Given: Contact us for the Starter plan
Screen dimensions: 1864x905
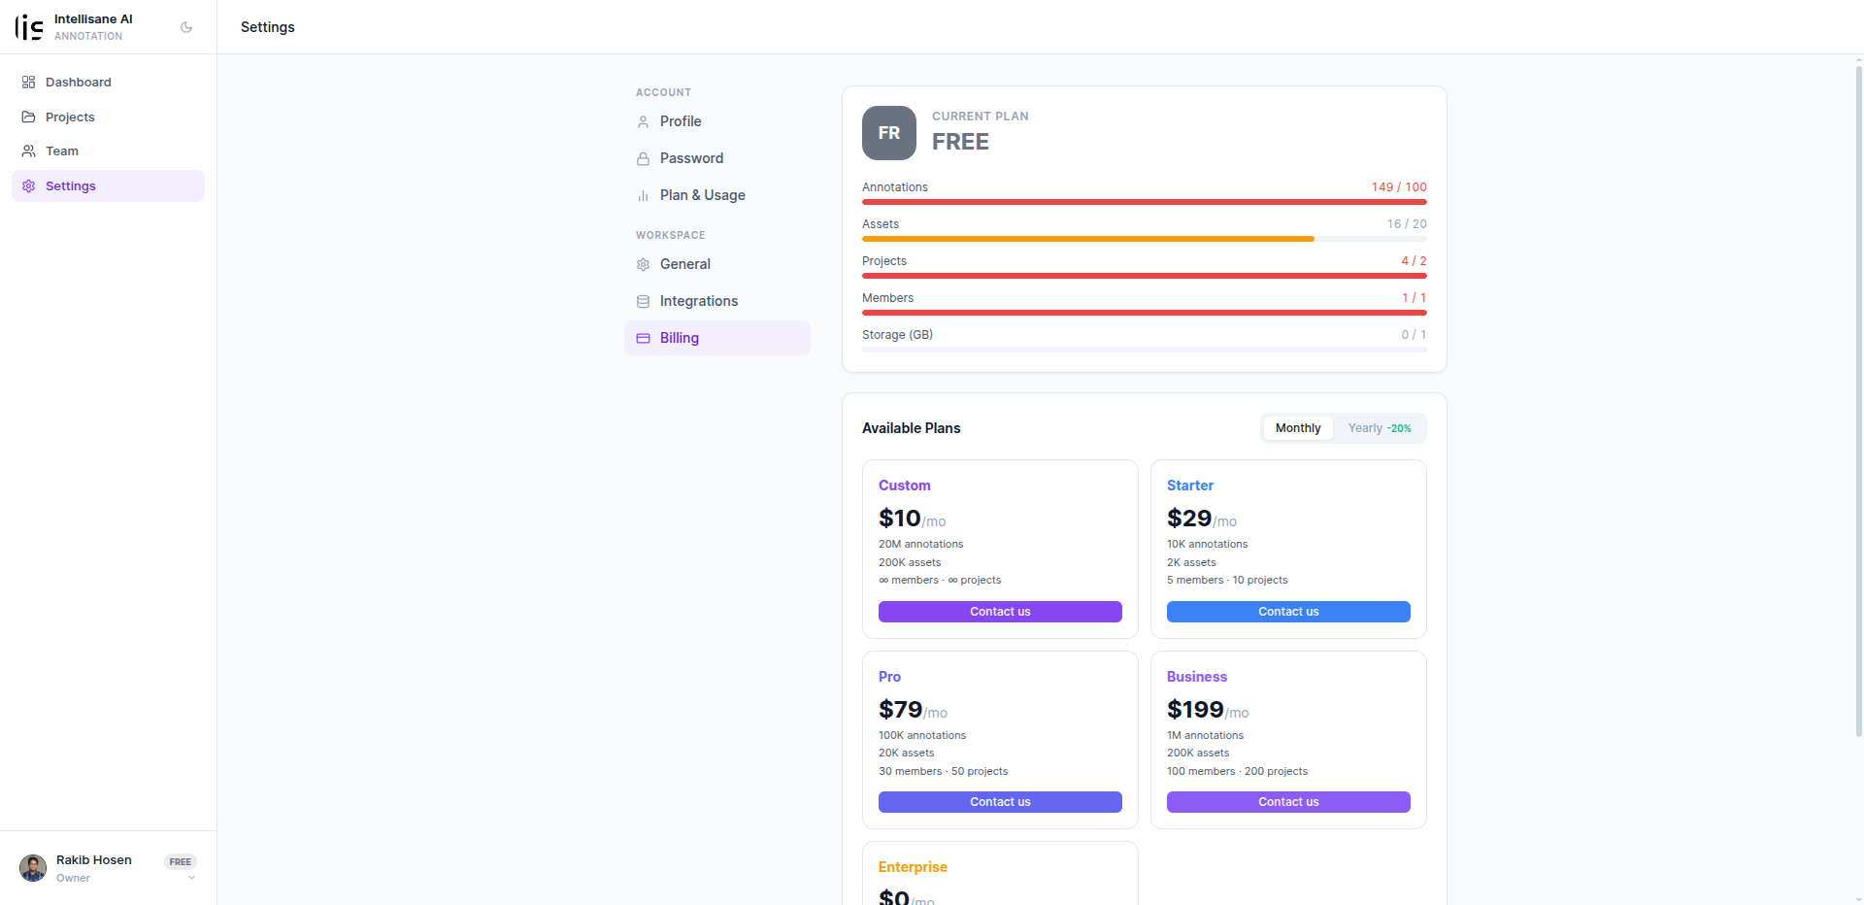Looking at the screenshot, I should [x=1288, y=612].
